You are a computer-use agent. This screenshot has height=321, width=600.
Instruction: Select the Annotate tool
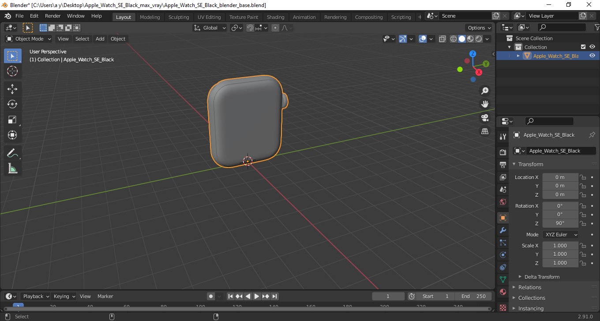point(12,153)
